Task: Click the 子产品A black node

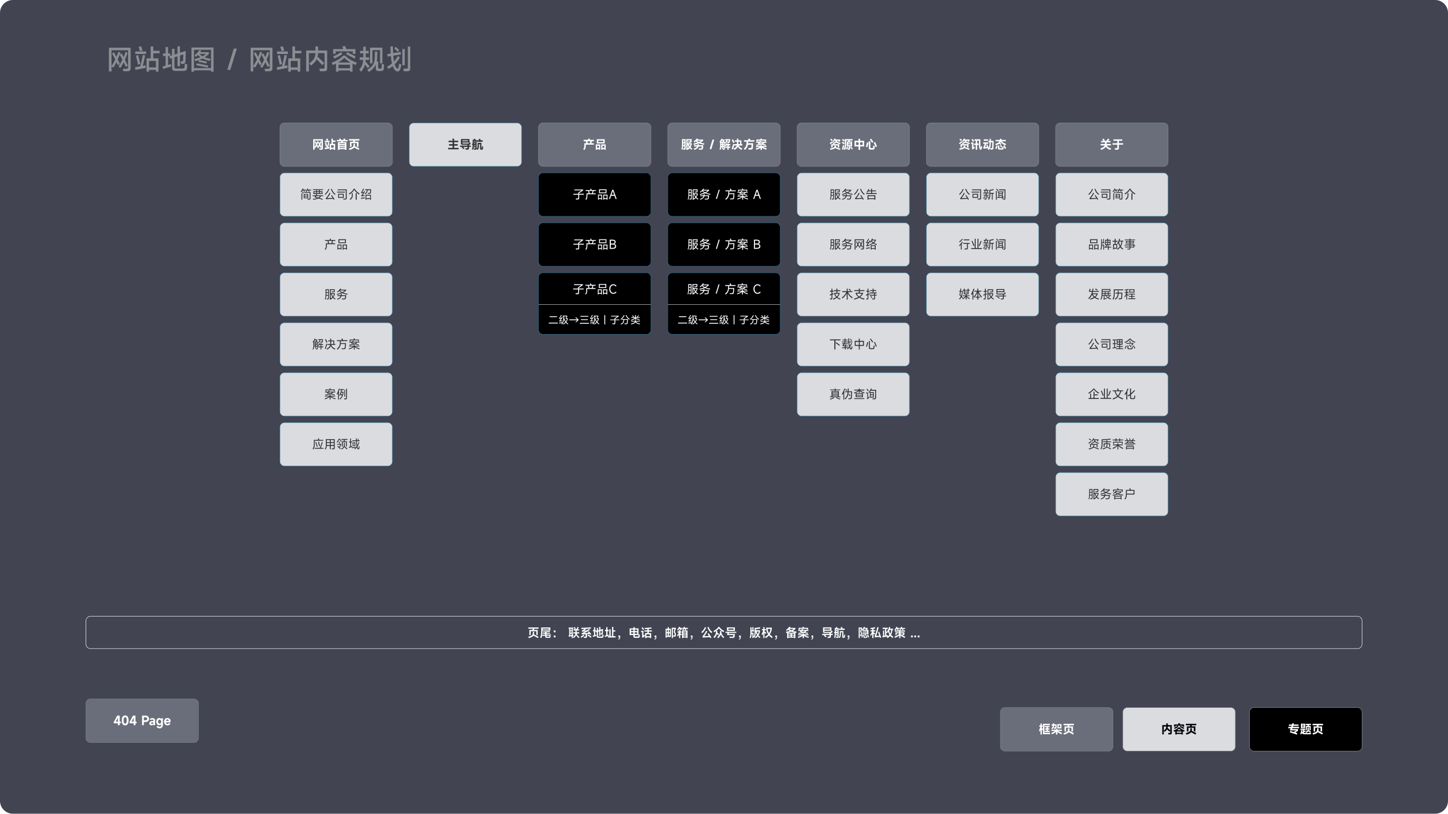Action: [x=594, y=194]
